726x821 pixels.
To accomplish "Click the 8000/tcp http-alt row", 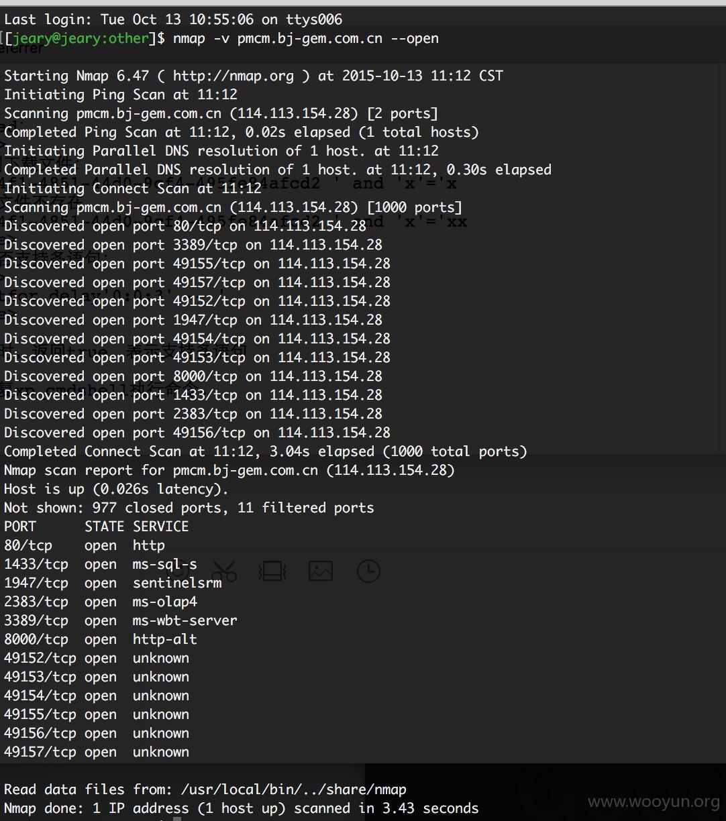I will (x=101, y=639).
